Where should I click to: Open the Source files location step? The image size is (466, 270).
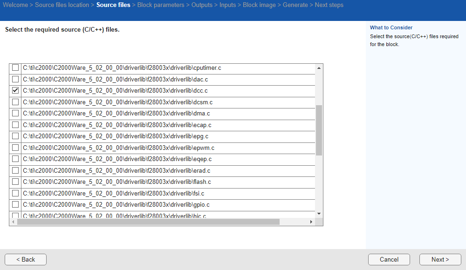pyautogui.click(x=62, y=5)
